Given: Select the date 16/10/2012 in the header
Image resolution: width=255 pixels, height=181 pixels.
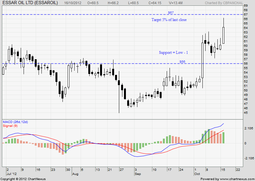Looking at the screenshot, I should point(73,3).
